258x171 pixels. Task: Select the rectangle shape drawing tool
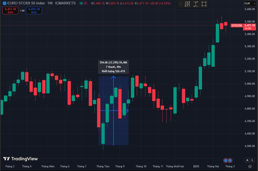(204, 4)
